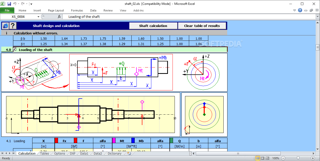Click the Insert Worksheet icon after Dictionary tab
This screenshot has width=320, height=161.
129,153
